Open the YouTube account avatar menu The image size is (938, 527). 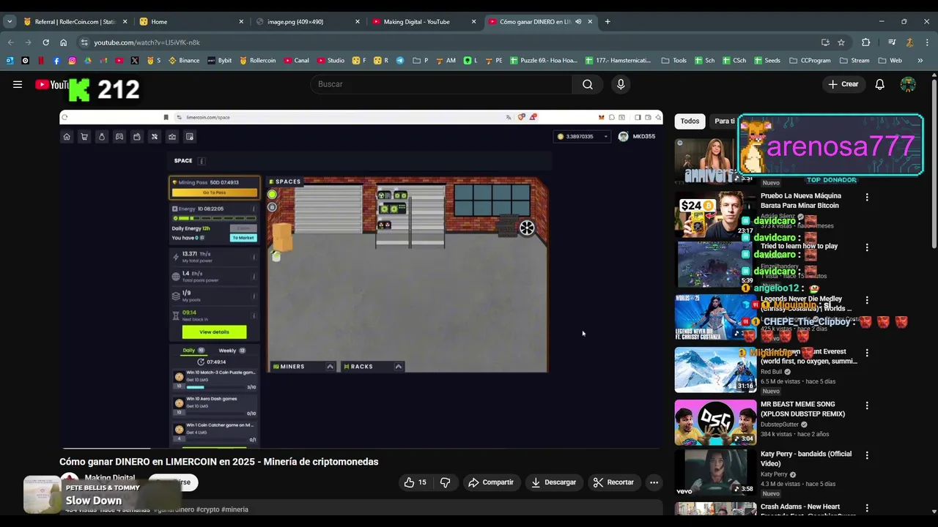tap(908, 84)
